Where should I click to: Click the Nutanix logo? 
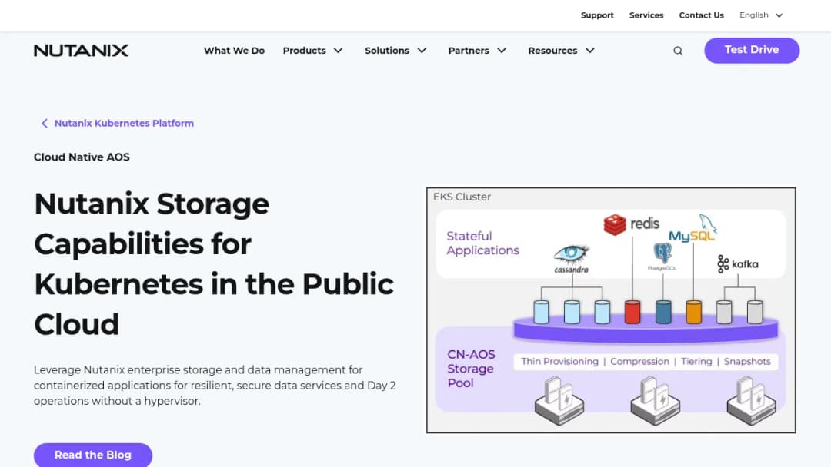click(81, 50)
